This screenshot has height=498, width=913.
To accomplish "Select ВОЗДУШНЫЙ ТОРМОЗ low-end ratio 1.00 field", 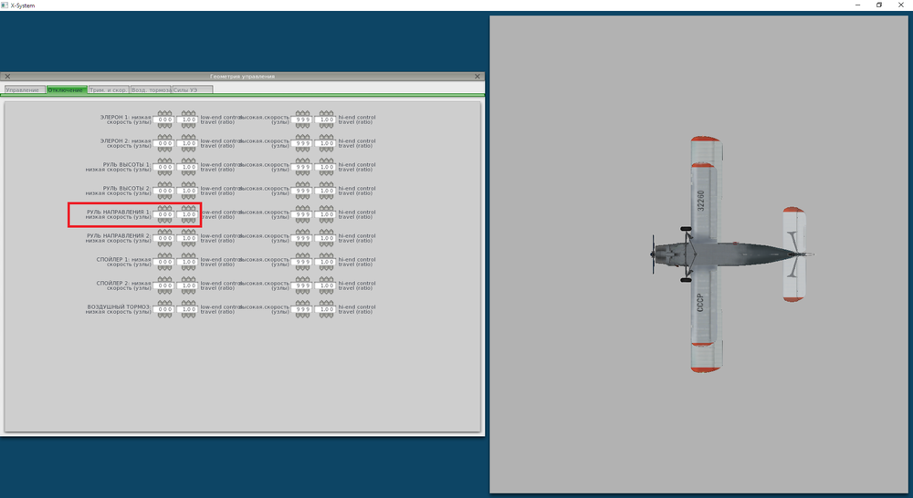I will pyautogui.click(x=189, y=309).
